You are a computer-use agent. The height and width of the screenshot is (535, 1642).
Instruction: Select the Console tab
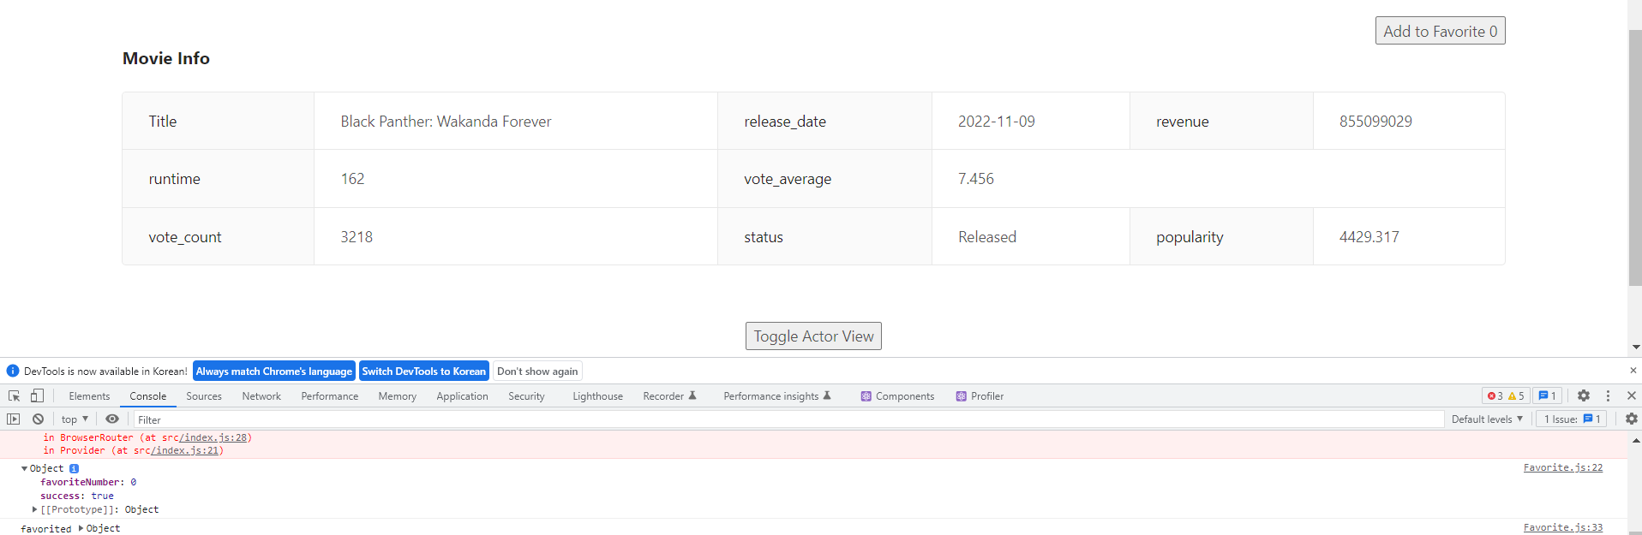click(x=148, y=396)
